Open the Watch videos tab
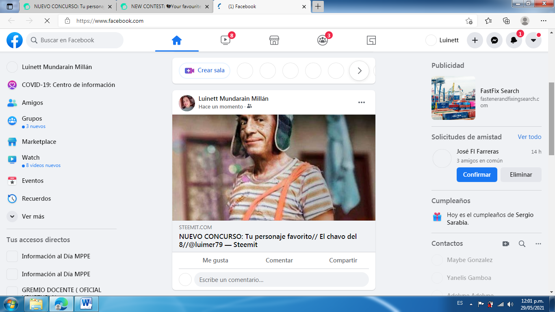Screen dimensions: 555x312 pos(225,40)
